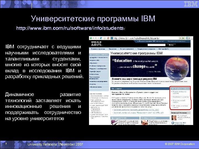Click the Что нового section header

coord(140,89)
